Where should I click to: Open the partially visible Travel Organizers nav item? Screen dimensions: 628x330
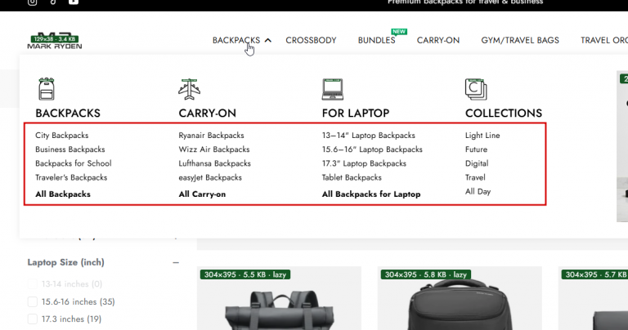tap(604, 40)
